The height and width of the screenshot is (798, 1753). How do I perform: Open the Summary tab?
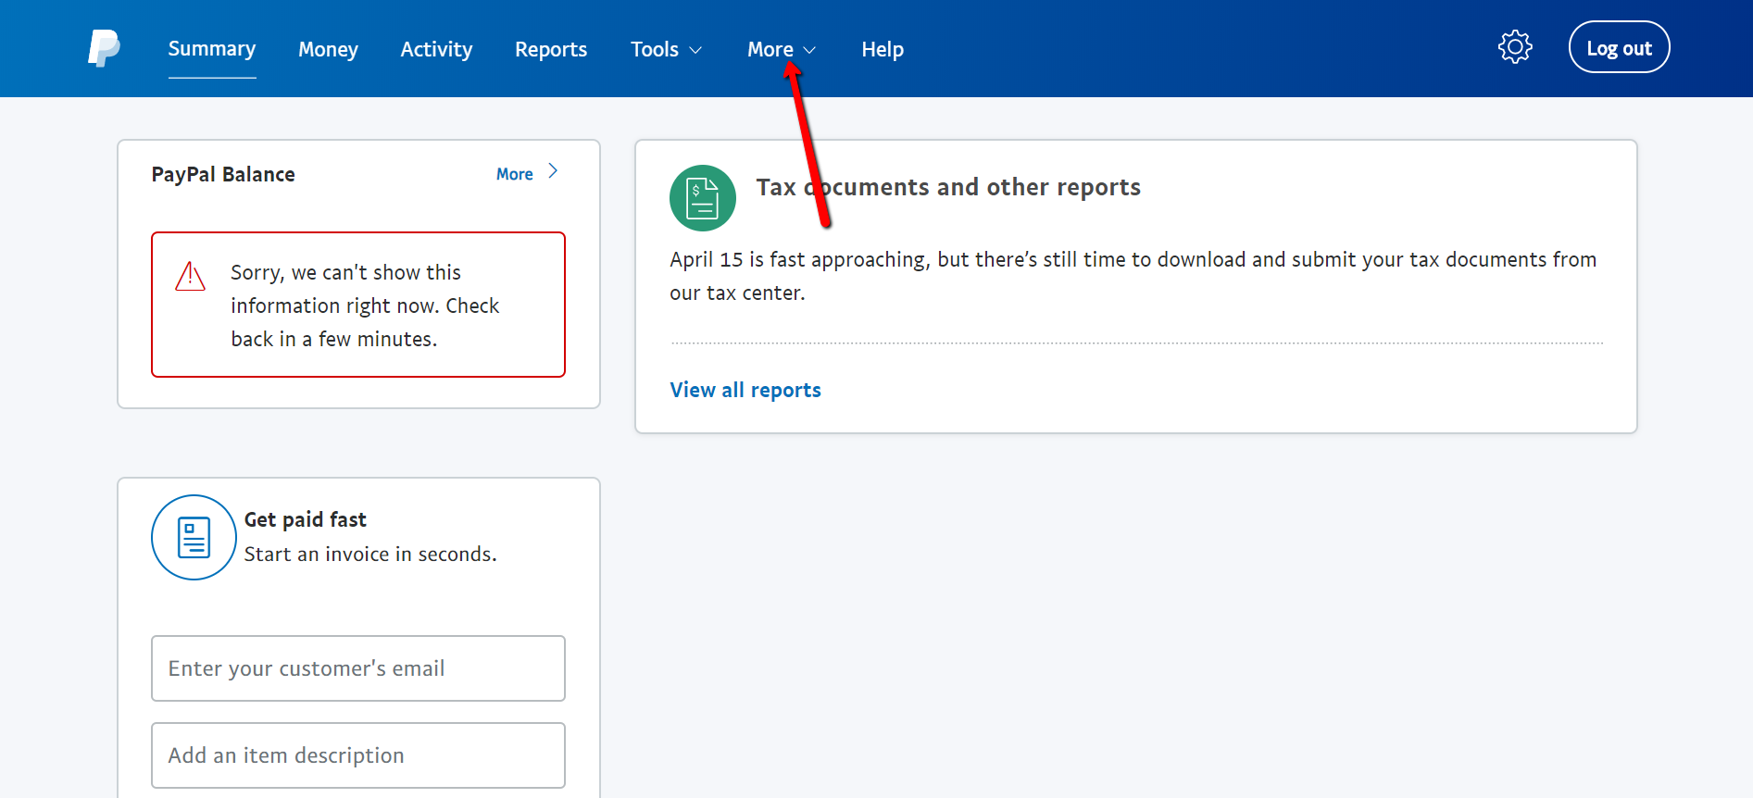pos(212,48)
